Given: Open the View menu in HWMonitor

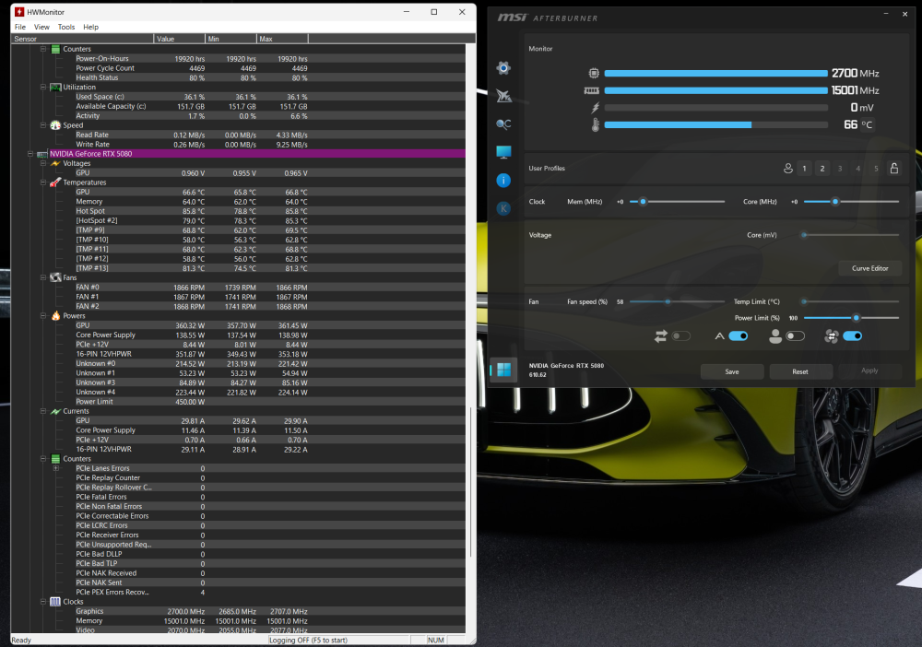Looking at the screenshot, I should tap(41, 27).
